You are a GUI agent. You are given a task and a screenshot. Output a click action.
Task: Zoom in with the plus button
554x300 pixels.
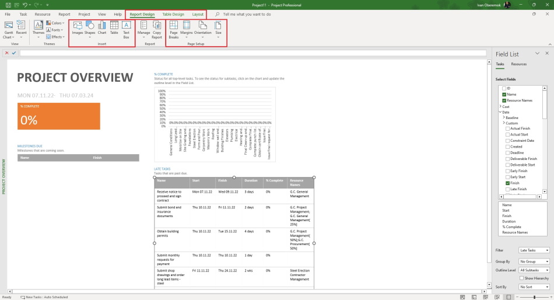pos(551,297)
